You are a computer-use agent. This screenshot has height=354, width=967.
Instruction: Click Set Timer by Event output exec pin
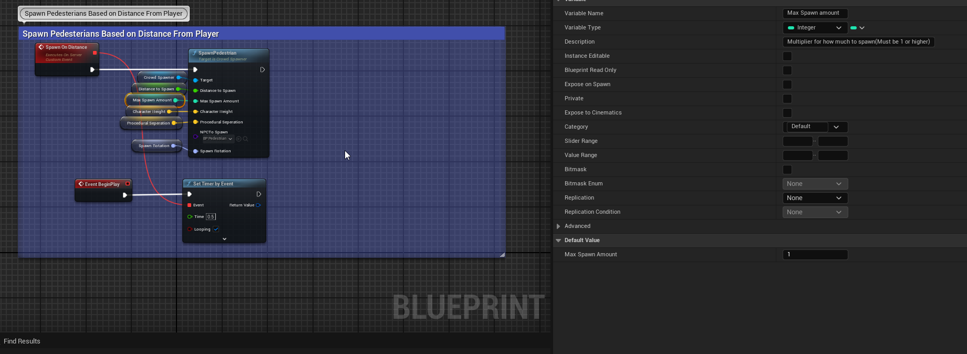pos(258,194)
